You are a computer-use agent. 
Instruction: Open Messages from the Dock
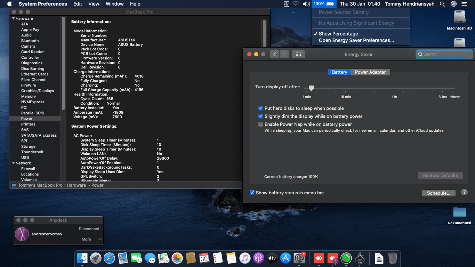tap(150, 258)
